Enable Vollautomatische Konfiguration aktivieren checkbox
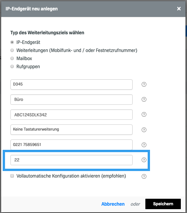 coord(12,176)
